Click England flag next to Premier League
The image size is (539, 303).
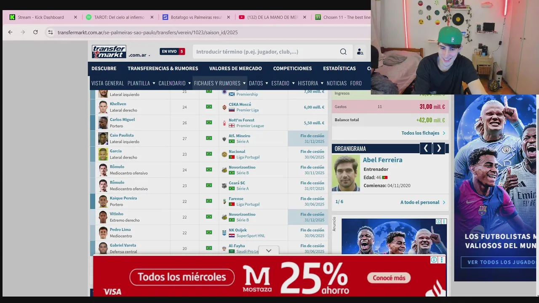pos(232,126)
